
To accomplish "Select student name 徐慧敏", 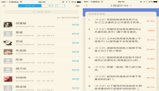I will tap(21, 23).
